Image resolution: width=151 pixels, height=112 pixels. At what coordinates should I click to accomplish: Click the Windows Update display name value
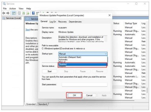click(x=66, y=32)
